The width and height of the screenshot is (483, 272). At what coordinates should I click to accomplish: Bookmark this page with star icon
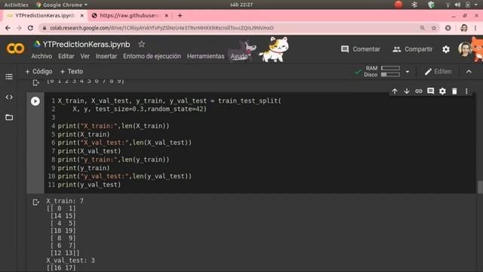pos(434,28)
